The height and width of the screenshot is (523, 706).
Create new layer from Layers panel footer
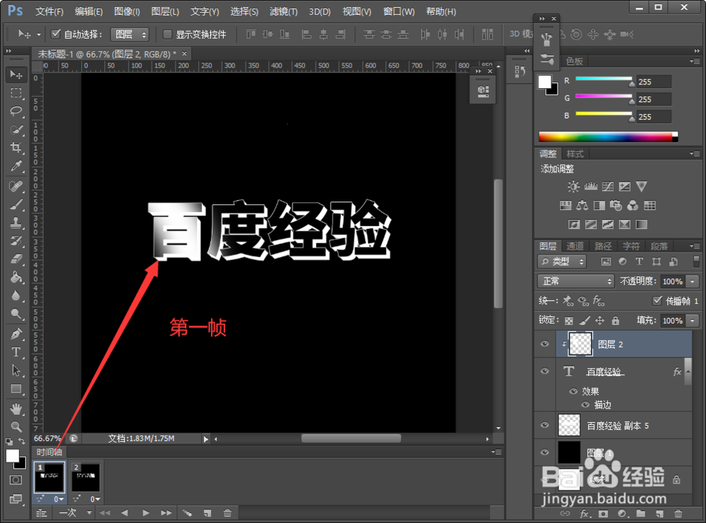coord(659,514)
